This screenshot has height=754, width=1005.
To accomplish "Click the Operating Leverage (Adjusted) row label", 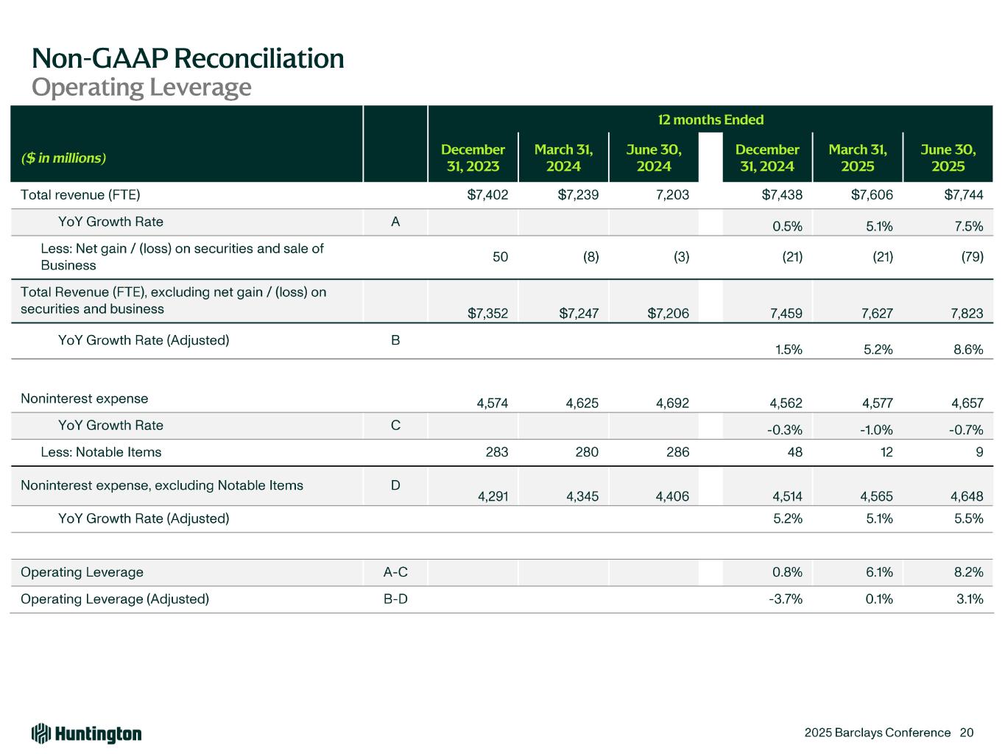I will [115, 599].
